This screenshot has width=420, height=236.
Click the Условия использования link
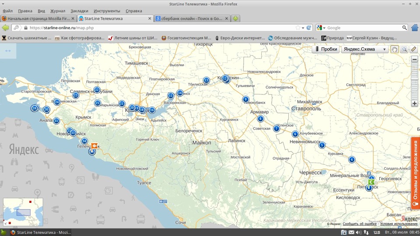click(399, 224)
